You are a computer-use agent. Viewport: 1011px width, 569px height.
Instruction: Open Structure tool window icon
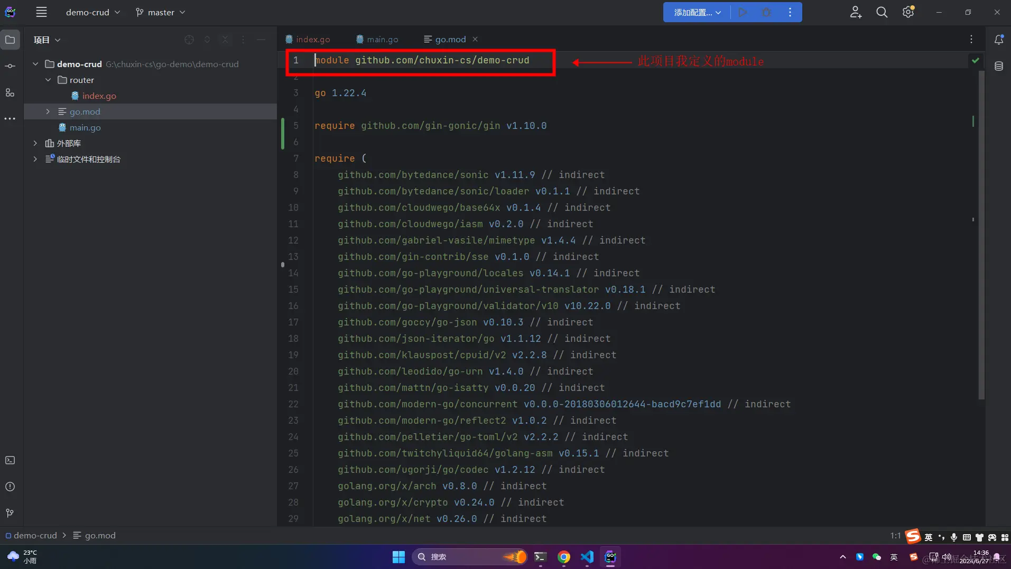coord(10,92)
